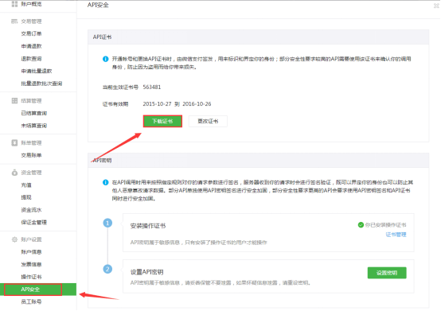Click the 账户概览 grid icon
The width and height of the screenshot is (441, 311).
(14, 4)
